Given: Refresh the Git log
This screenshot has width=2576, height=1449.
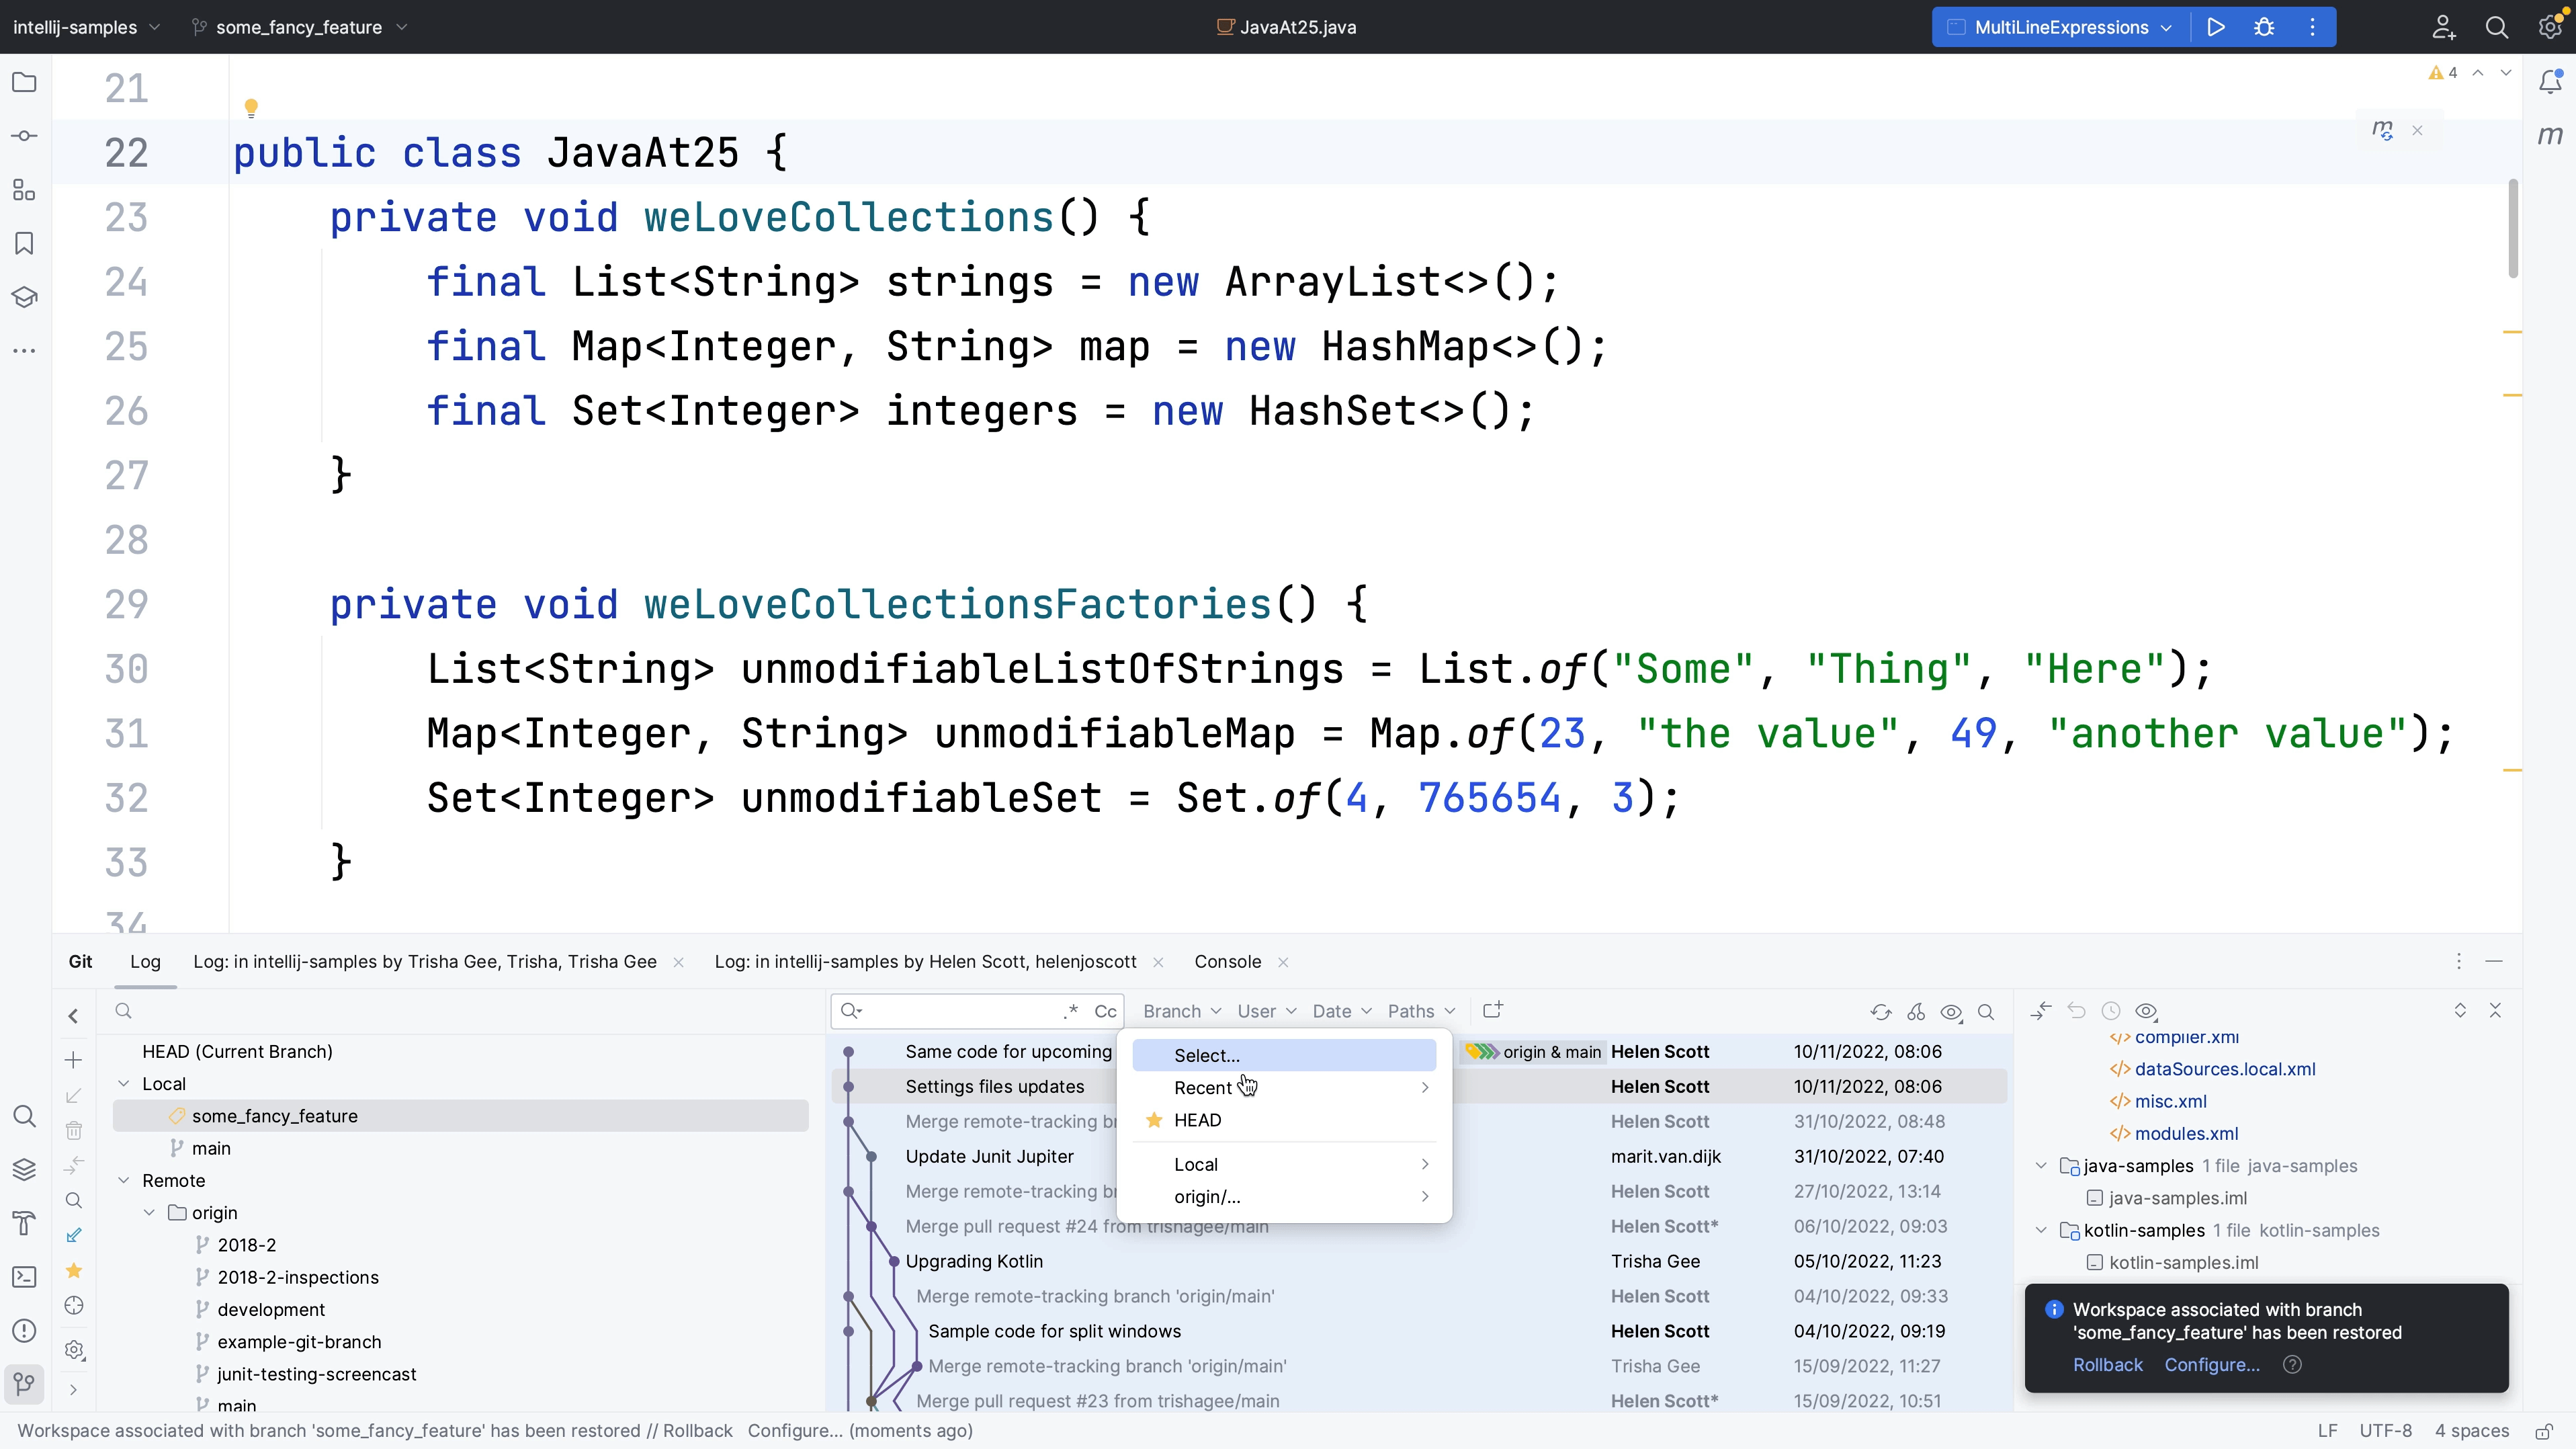Looking at the screenshot, I should [x=1881, y=1012].
